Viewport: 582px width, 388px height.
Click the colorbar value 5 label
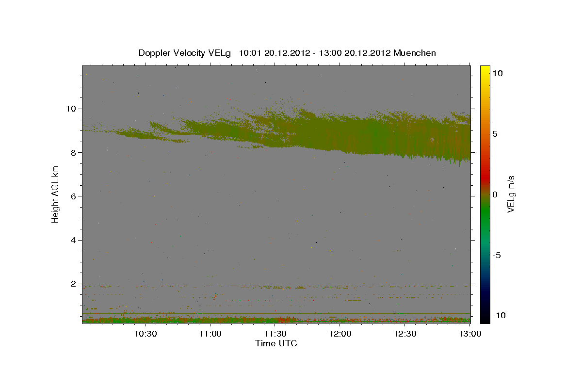click(495, 134)
